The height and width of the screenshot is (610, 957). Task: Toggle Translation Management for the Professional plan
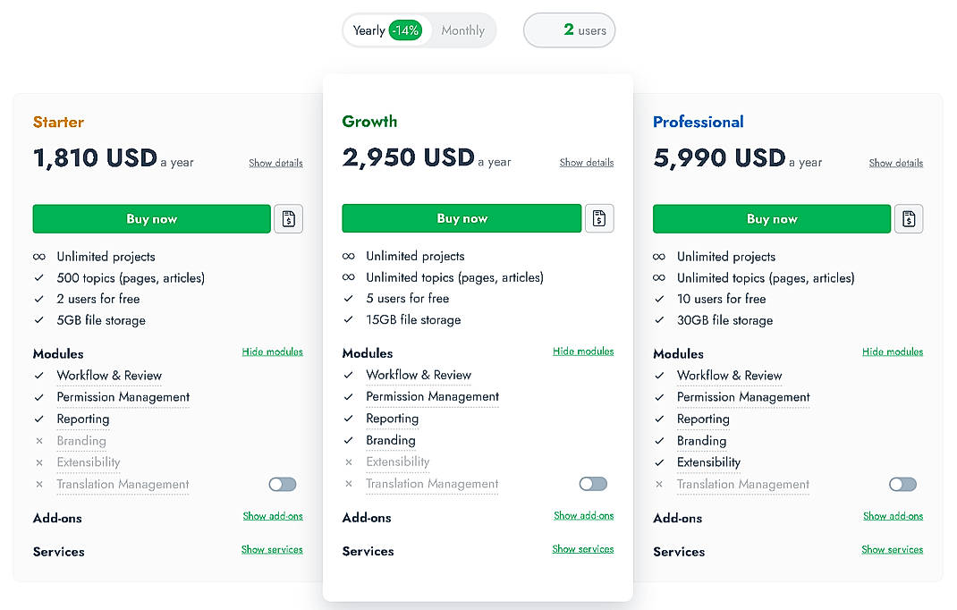click(902, 483)
